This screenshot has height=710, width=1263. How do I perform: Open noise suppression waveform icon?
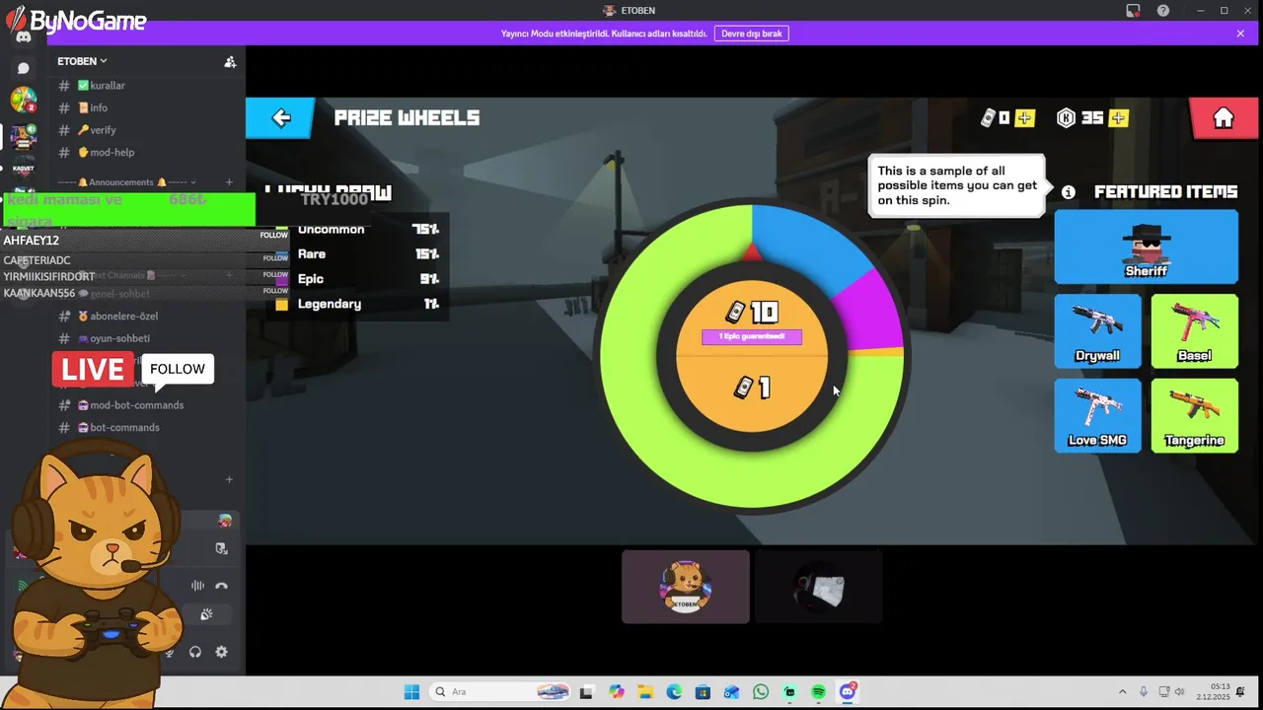click(198, 586)
